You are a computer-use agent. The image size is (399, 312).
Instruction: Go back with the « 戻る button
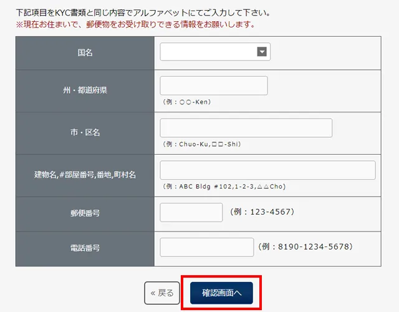coord(162,293)
